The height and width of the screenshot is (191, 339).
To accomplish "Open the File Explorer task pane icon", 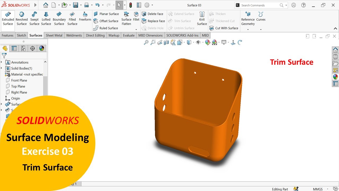I will [x=336, y=63].
